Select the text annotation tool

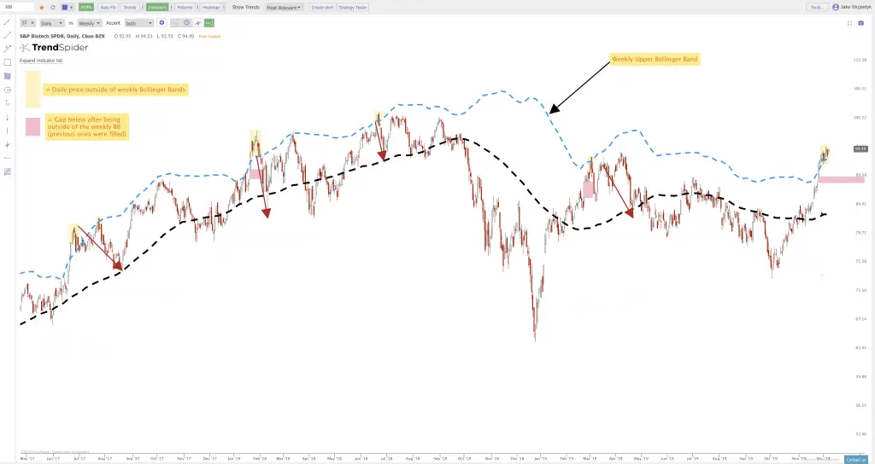click(x=7, y=103)
